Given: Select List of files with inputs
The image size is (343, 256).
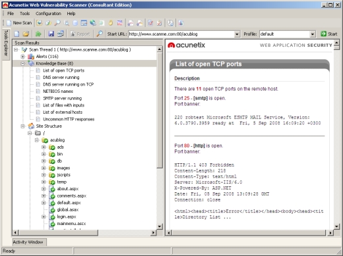Looking at the screenshot, I should coord(63,105).
